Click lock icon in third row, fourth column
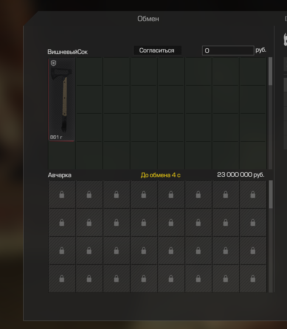The height and width of the screenshot is (329, 287). coord(144,250)
